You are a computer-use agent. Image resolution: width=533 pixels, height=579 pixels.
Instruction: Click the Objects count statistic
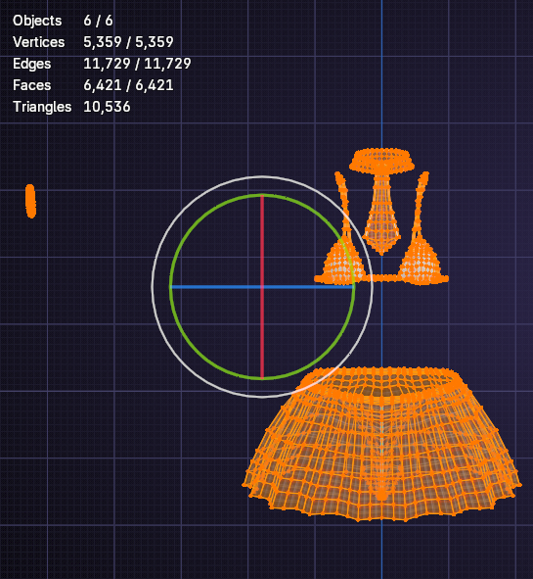(x=63, y=21)
